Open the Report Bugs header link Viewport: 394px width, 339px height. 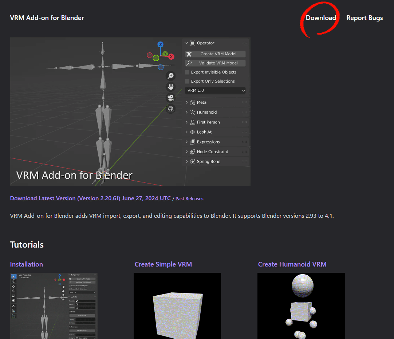point(365,18)
